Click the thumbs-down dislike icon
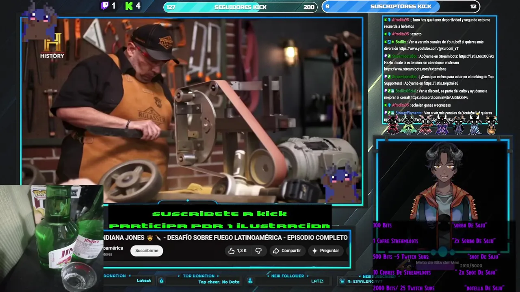This screenshot has height=292, width=520. click(258, 251)
